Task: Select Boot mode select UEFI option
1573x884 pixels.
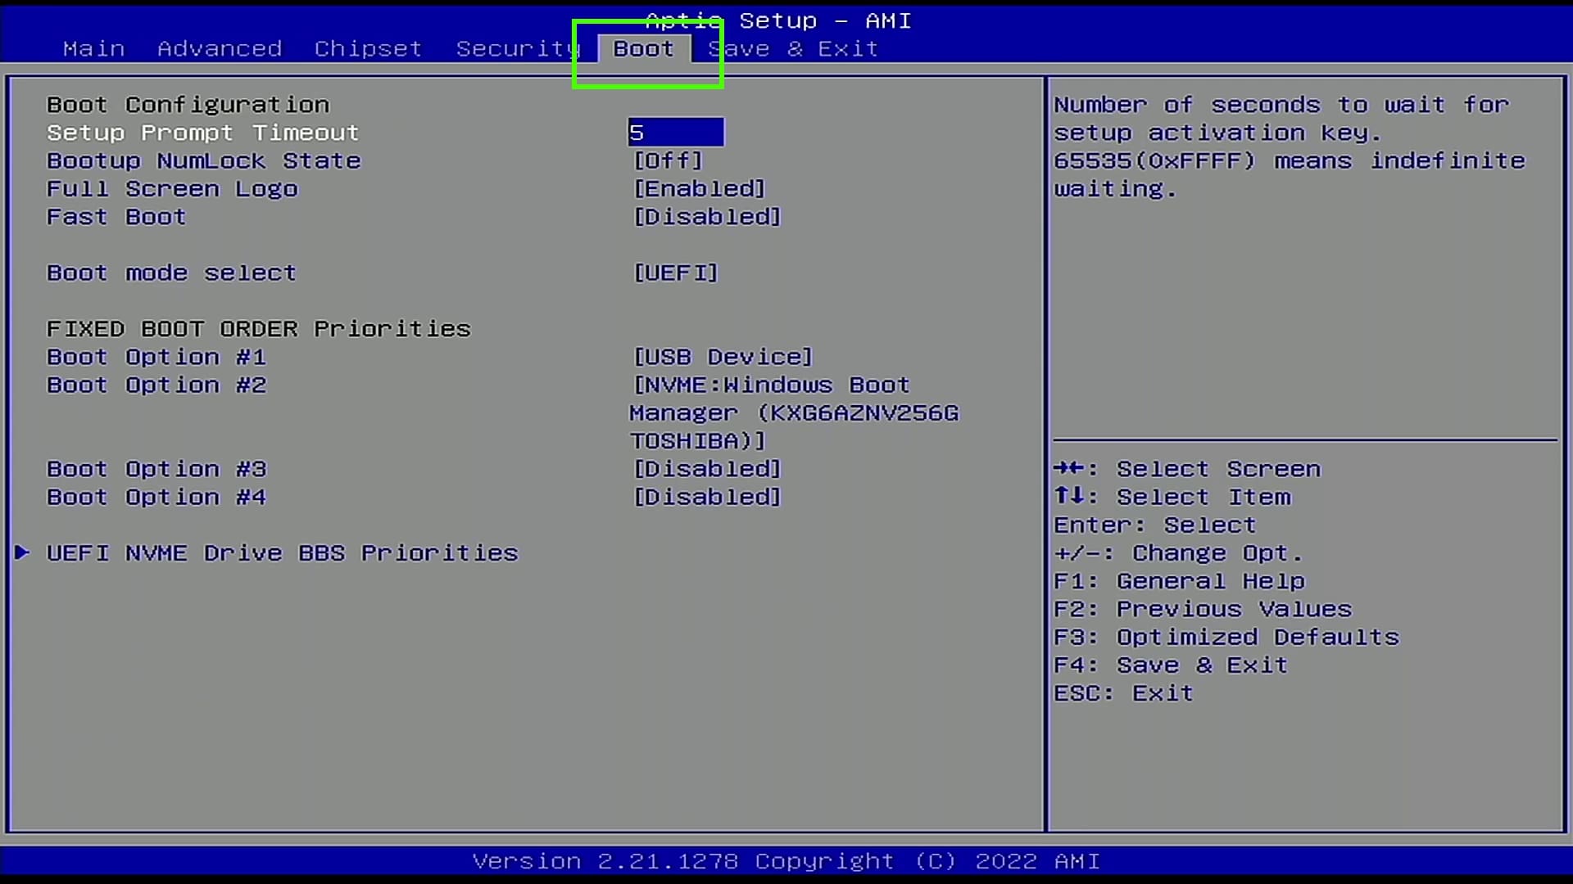Action: click(x=675, y=272)
